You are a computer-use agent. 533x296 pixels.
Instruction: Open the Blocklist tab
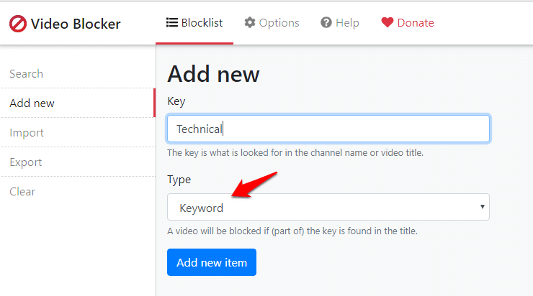[x=194, y=23]
